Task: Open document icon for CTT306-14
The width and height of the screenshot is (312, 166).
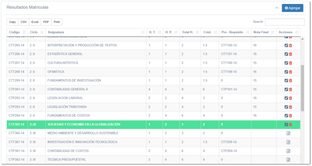Action: tap(288, 133)
